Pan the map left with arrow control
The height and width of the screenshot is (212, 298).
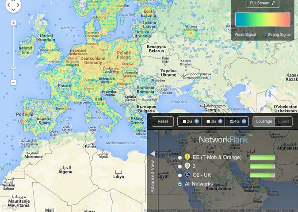click(x=8, y=5)
